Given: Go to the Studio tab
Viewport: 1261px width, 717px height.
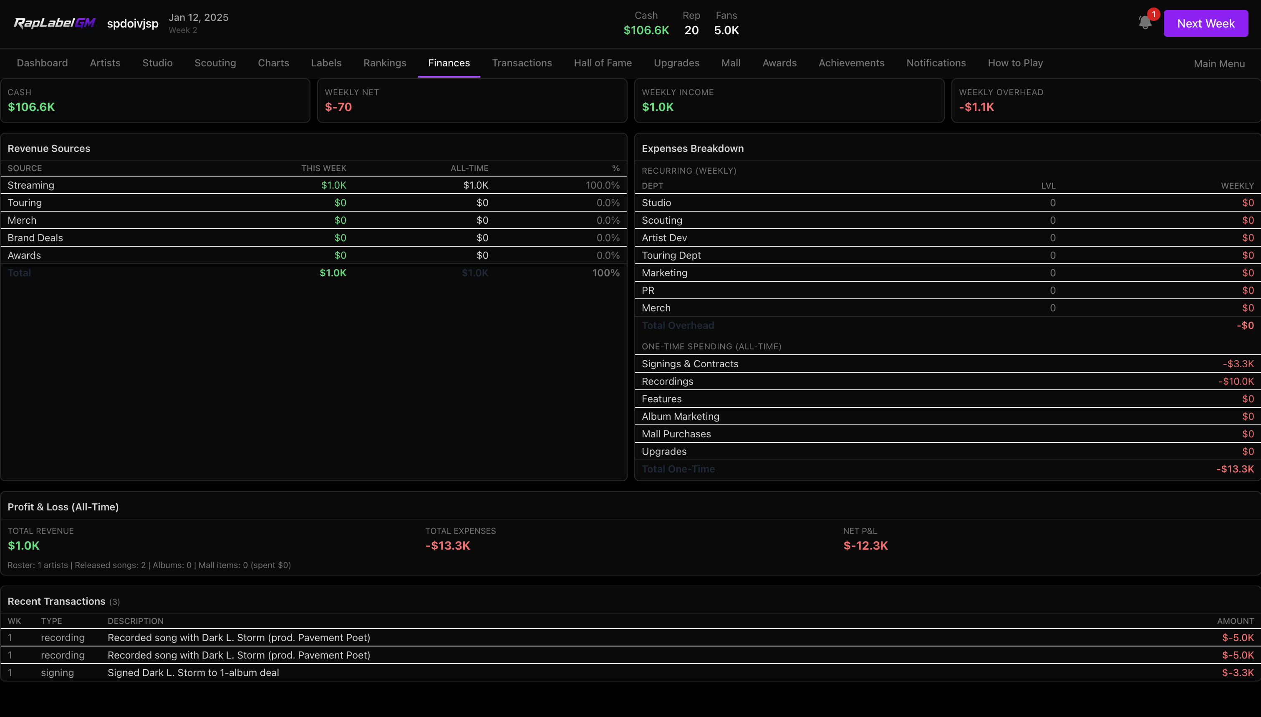Looking at the screenshot, I should (157, 63).
